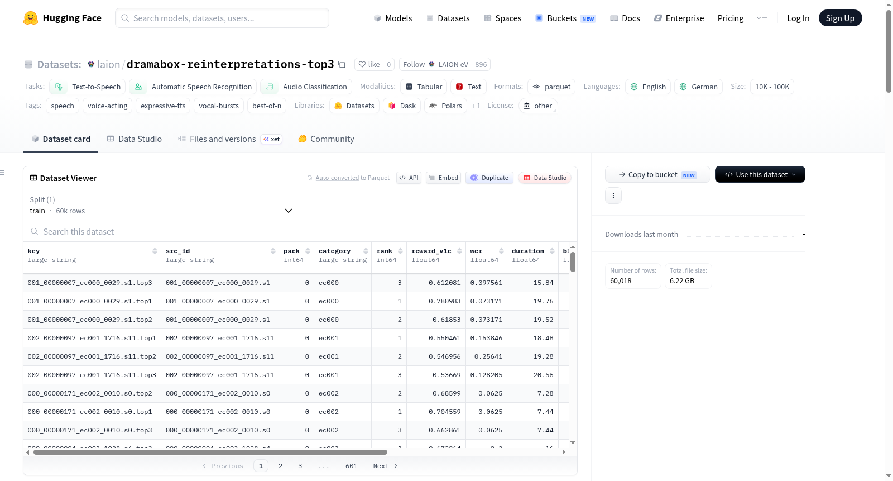Open the three-dot more options button
The height and width of the screenshot is (481, 893).
coord(613,196)
